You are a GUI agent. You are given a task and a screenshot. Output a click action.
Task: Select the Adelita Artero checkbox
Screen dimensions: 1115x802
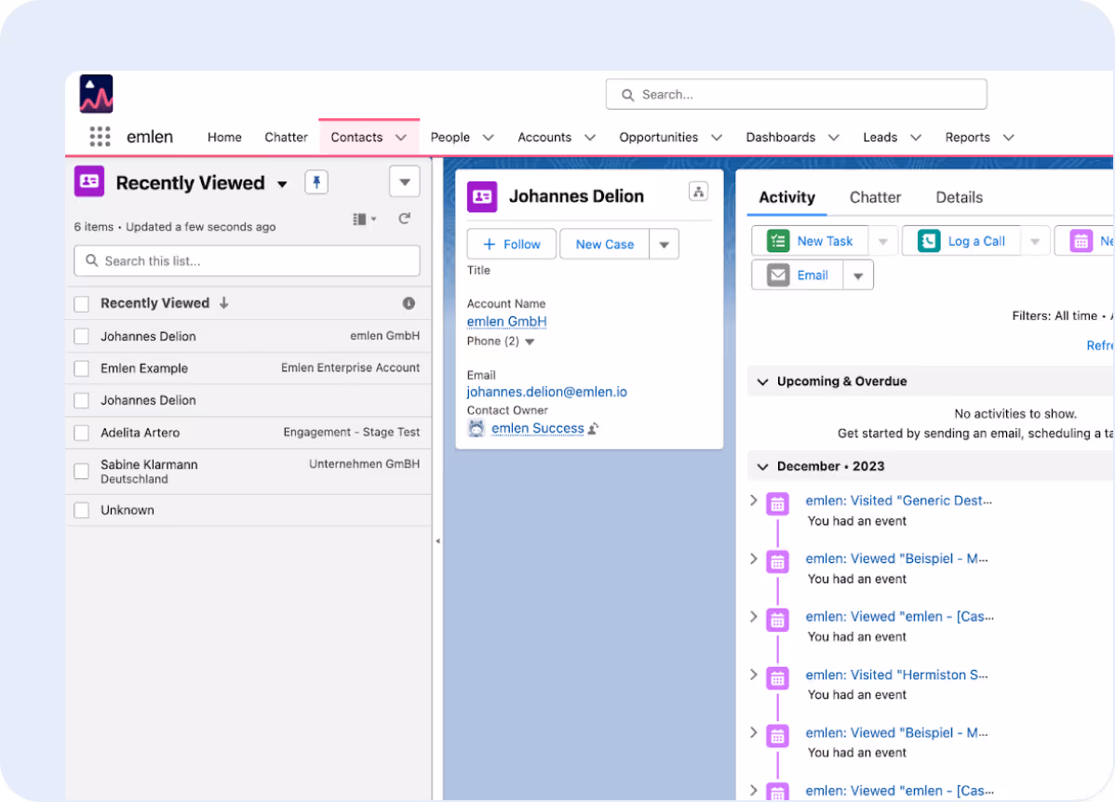coord(82,433)
